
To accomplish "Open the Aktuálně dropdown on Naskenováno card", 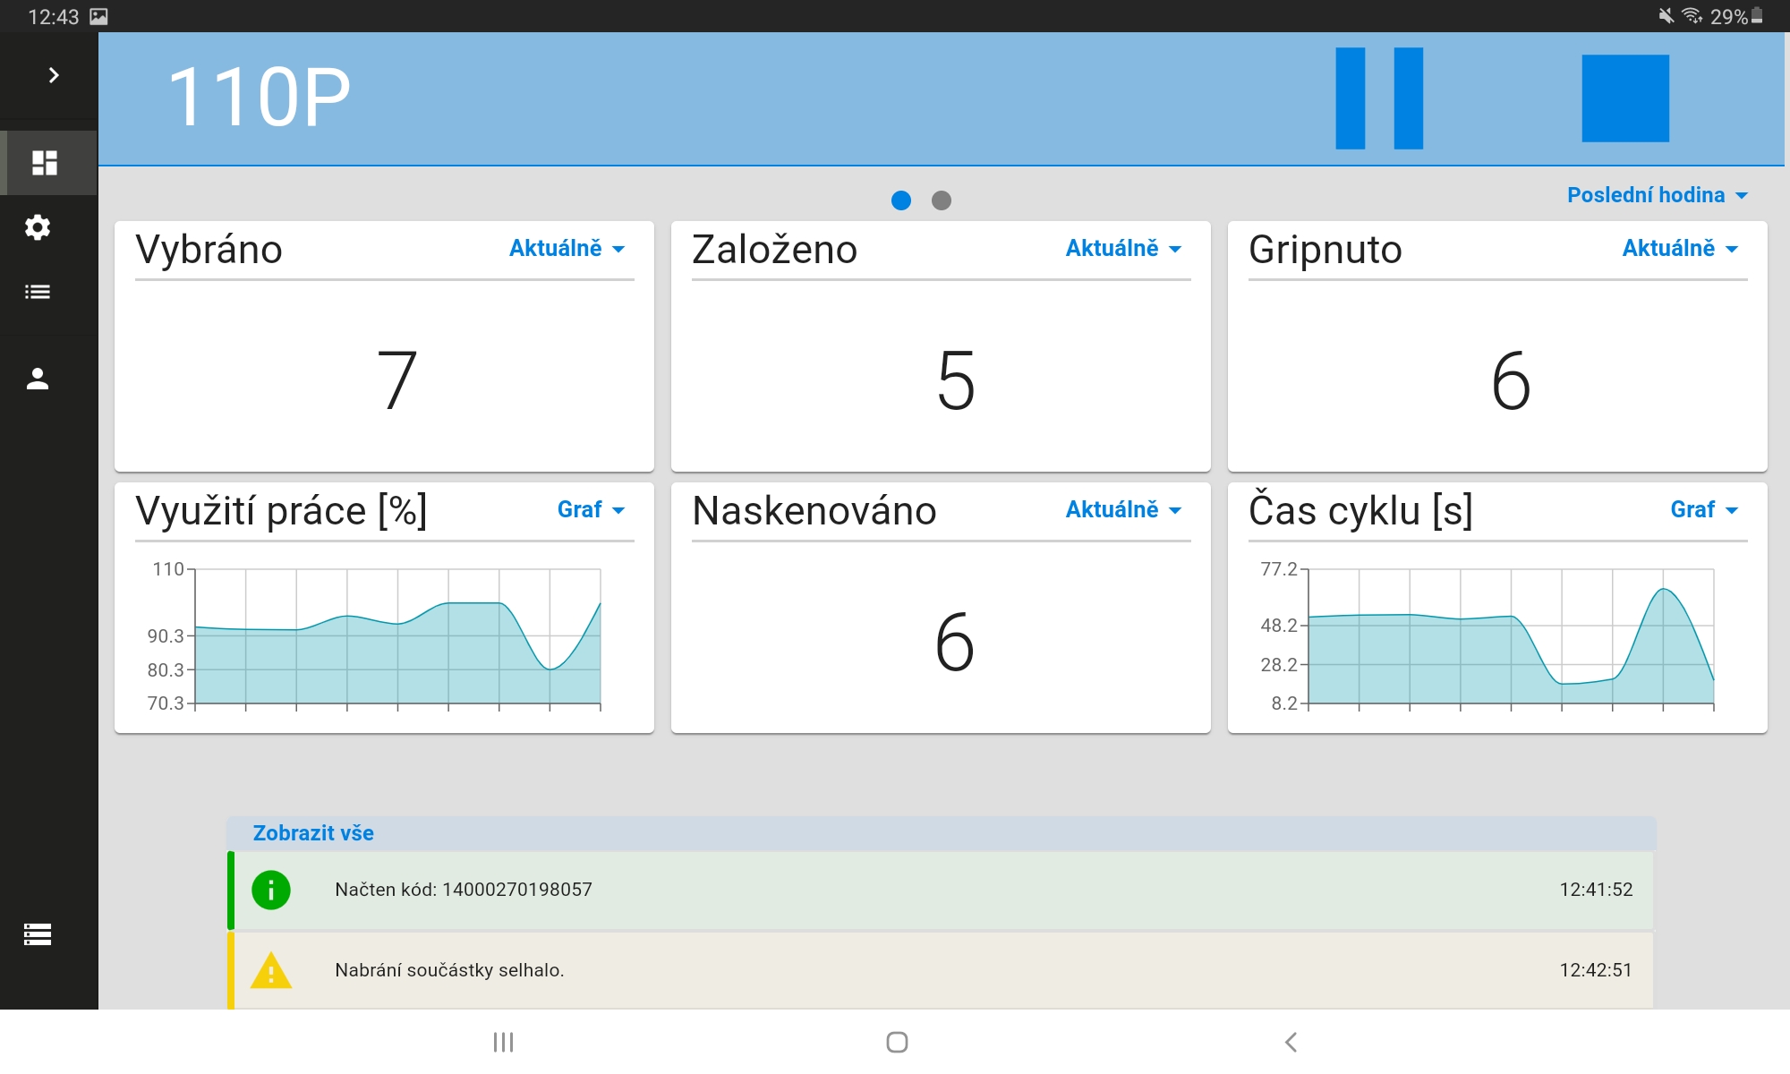I will (x=1123, y=510).
